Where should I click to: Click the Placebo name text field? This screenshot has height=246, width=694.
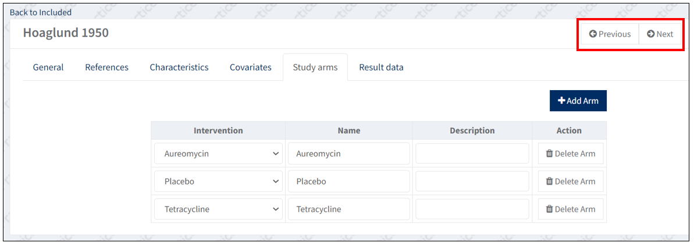point(349,181)
